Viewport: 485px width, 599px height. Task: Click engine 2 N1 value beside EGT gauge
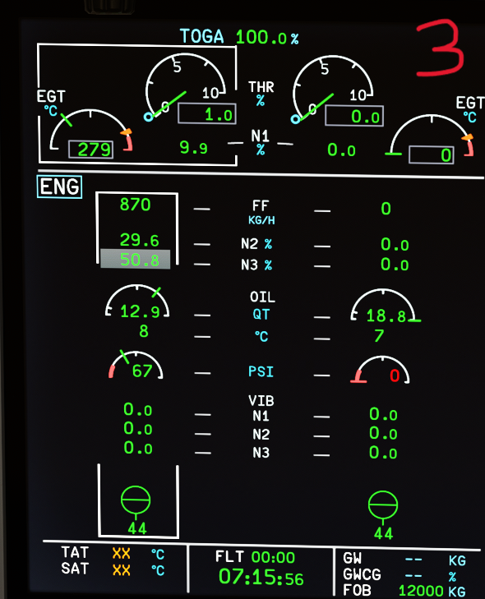341,150
